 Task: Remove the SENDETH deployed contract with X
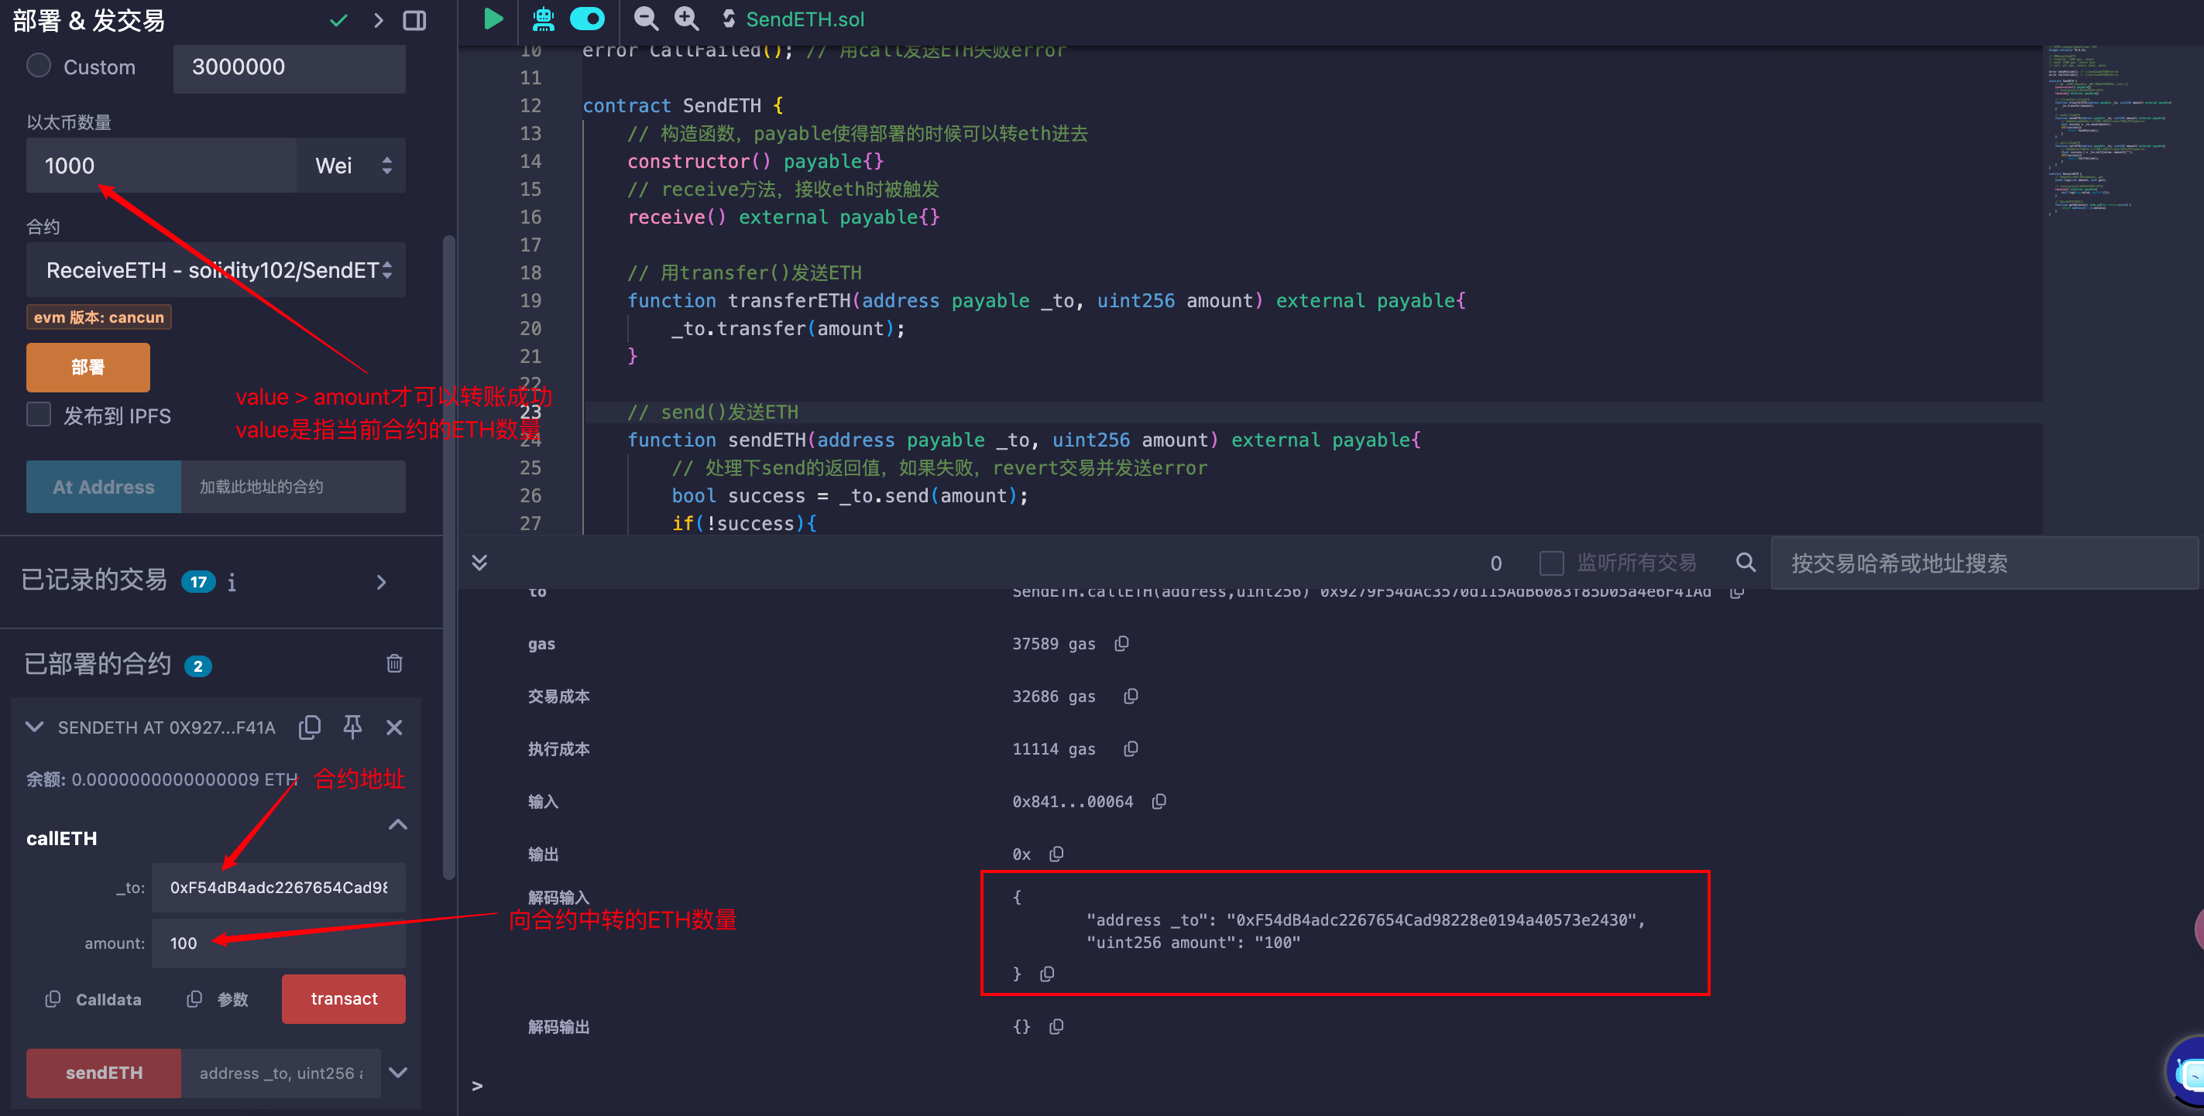[x=394, y=727]
